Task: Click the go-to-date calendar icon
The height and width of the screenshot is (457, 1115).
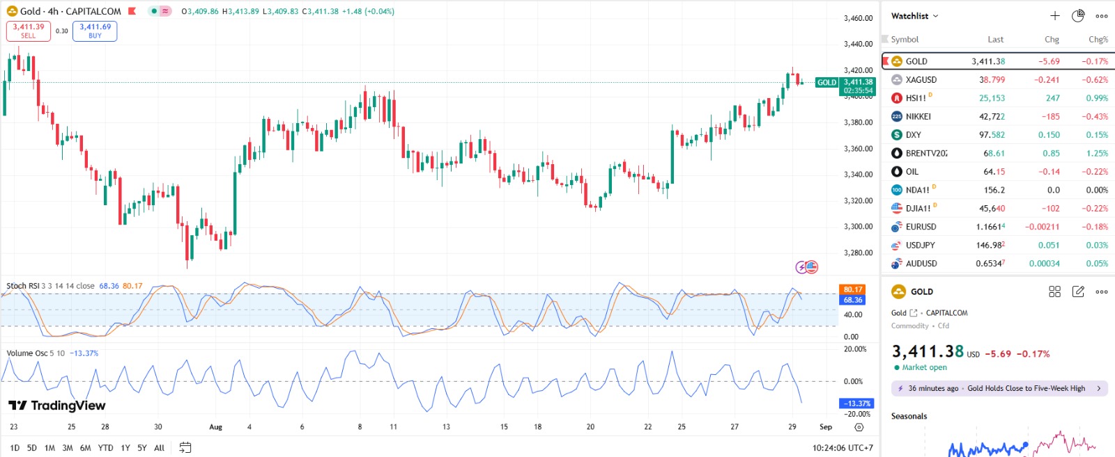Action: (185, 448)
